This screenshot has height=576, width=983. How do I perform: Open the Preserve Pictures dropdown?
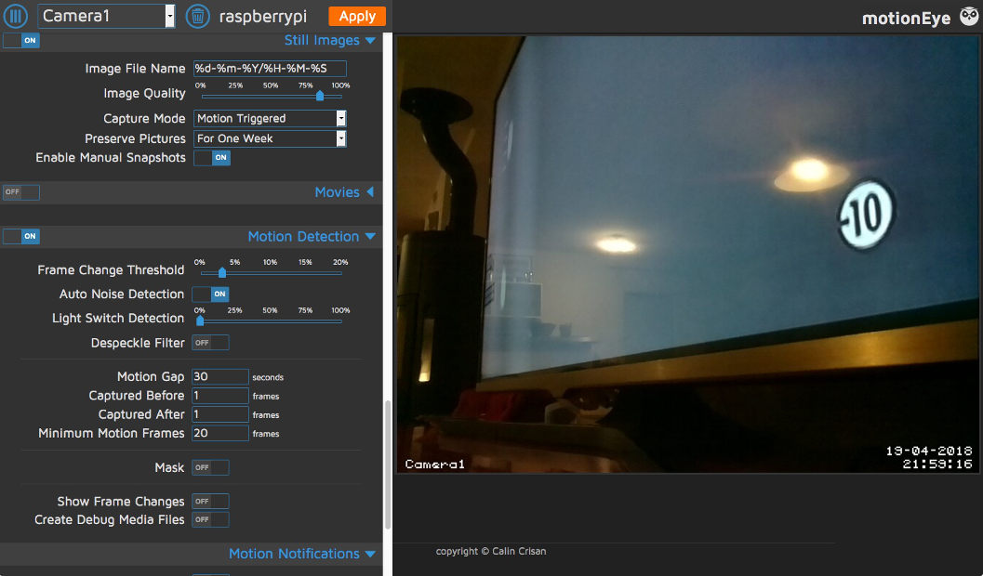point(340,137)
